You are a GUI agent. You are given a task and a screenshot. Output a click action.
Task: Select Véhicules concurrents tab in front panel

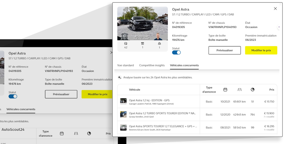[x=184, y=65]
